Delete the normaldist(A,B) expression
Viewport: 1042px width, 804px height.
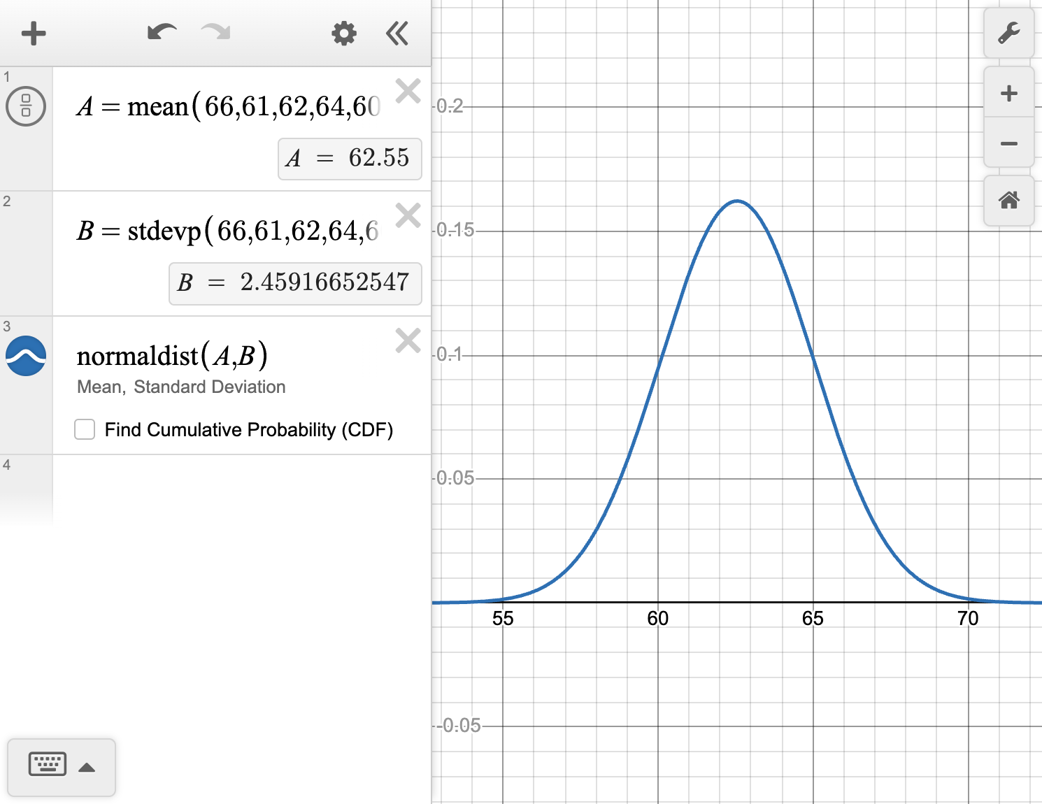pyautogui.click(x=408, y=340)
